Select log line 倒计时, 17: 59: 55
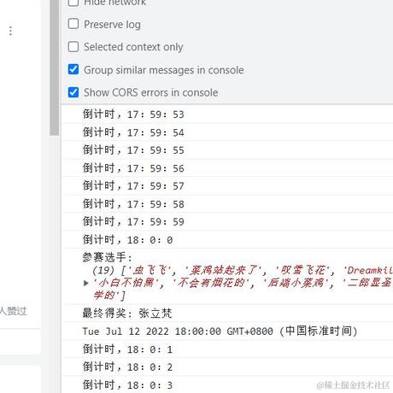Image resolution: width=393 pixels, height=393 pixels. (x=133, y=150)
